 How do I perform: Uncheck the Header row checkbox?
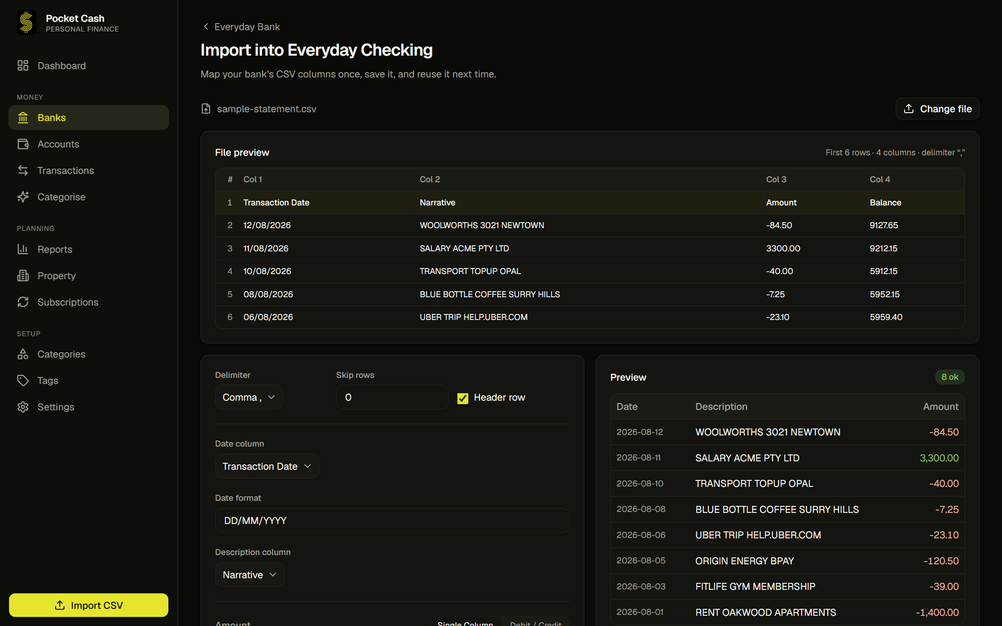[462, 398]
